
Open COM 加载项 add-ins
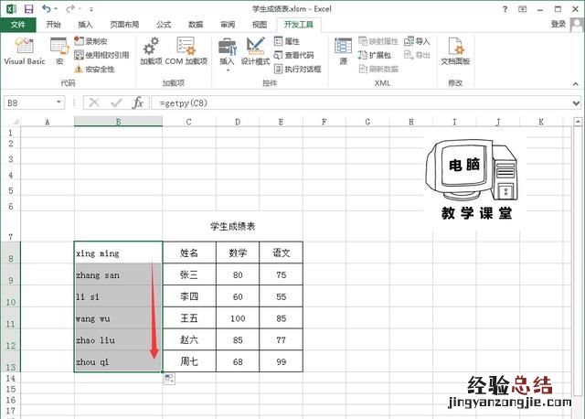(x=186, y=51)
